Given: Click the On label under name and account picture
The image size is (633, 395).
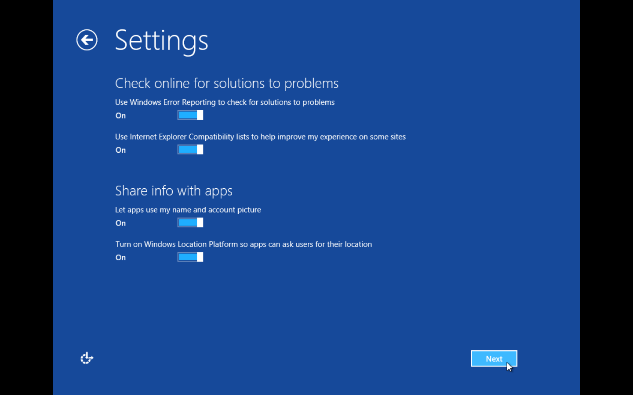Looking at the screenshot, I should pyautogui.click(x=120, y=223).
